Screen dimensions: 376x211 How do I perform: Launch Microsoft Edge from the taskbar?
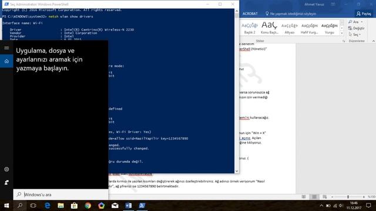pyautogui.click(x=47, y=206)
